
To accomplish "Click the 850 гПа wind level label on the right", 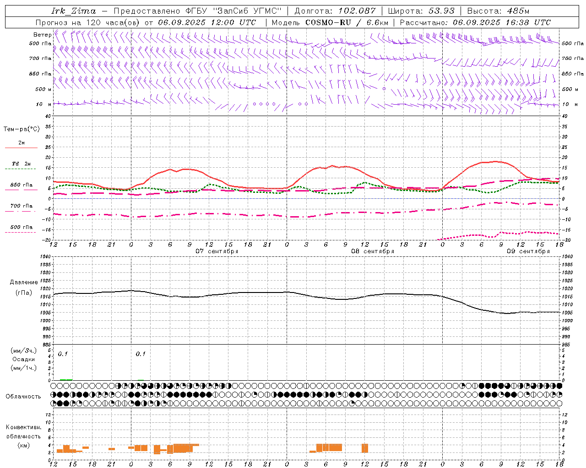I will coord(573,74).
